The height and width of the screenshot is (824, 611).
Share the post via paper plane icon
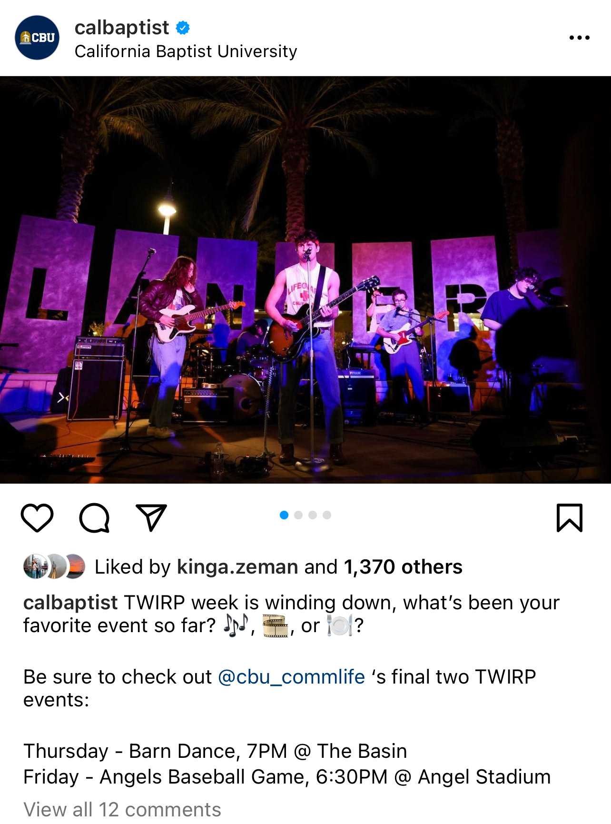pyautogui.click(x=151, y=517)
